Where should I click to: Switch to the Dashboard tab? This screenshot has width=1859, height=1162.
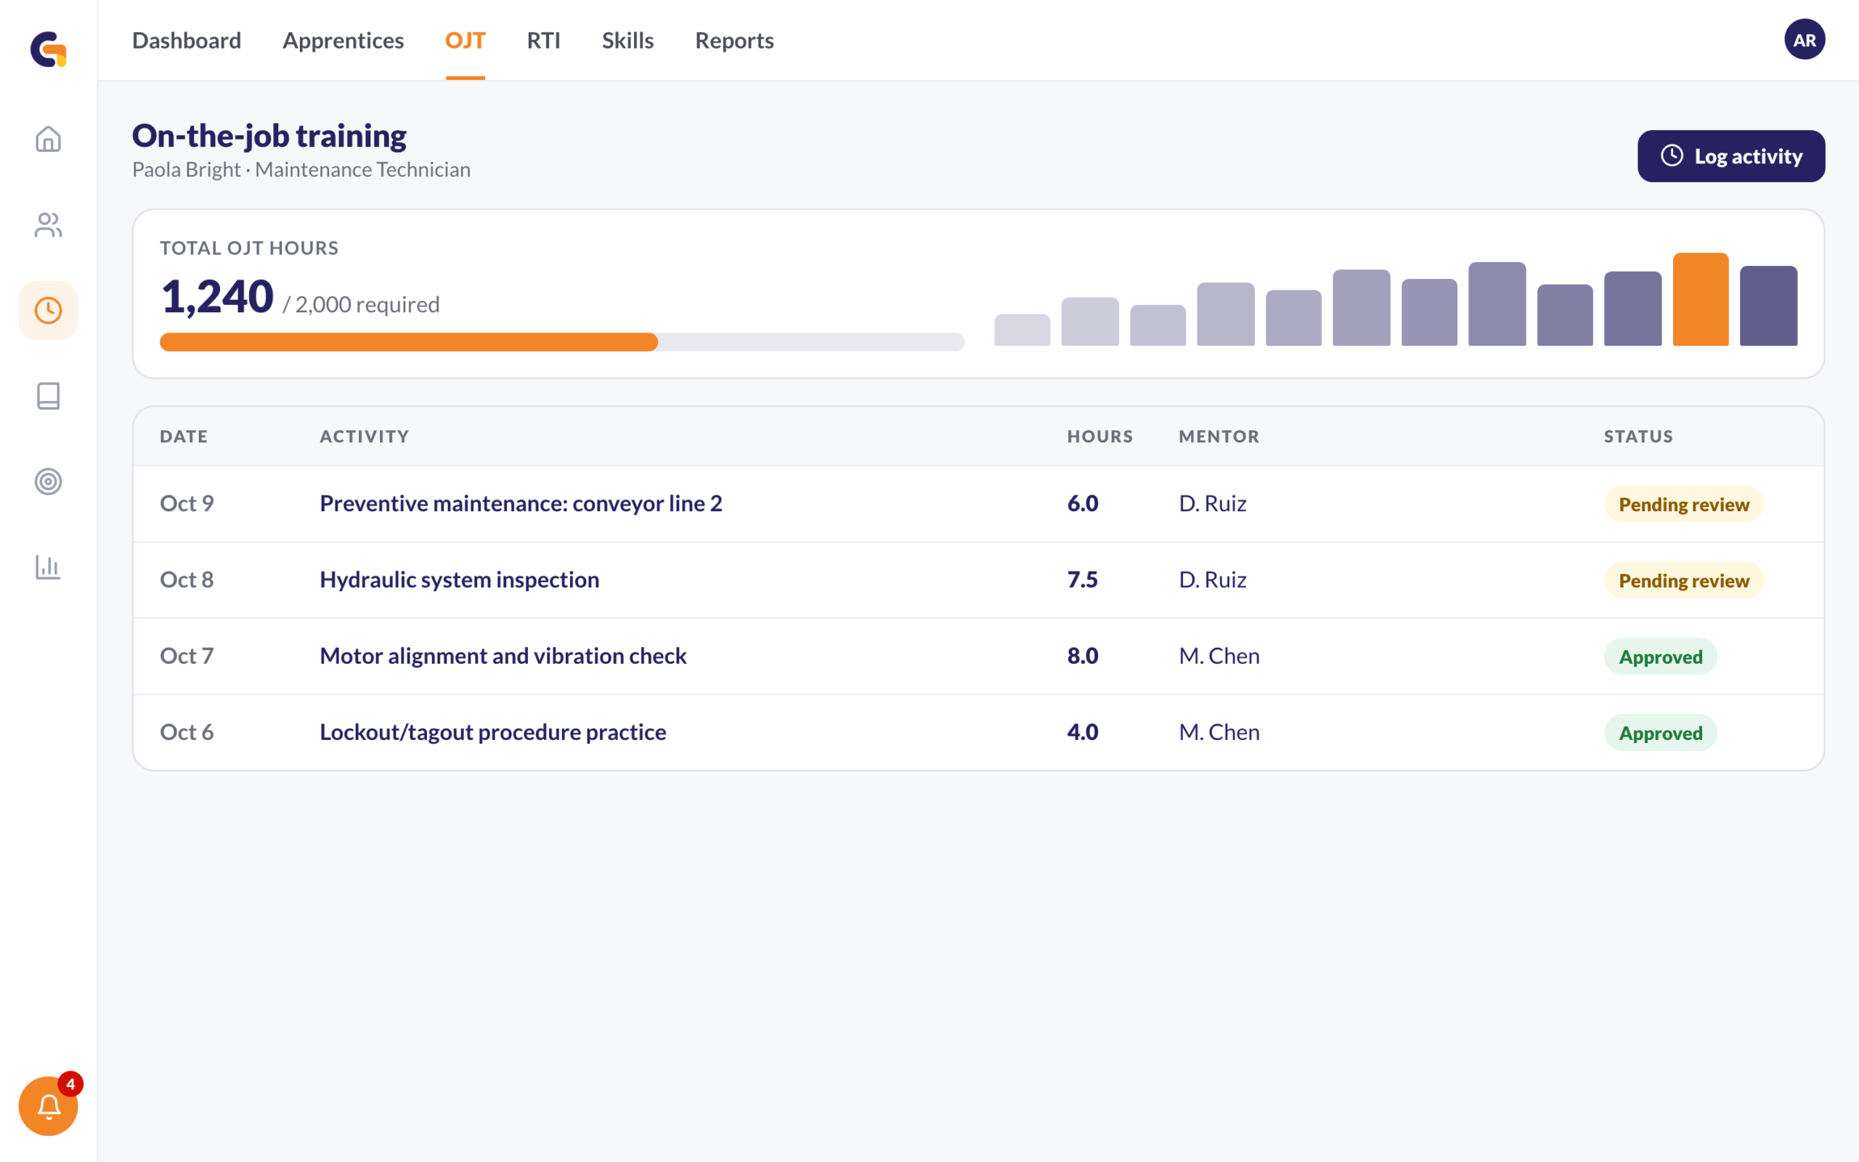(x=187, y=40)
